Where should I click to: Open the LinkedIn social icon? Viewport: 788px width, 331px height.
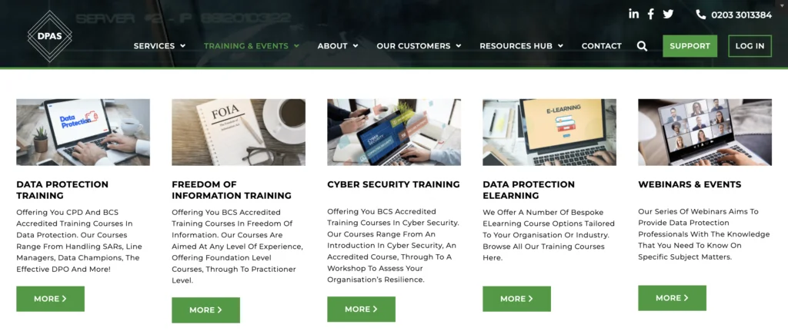tap(634, 14)
